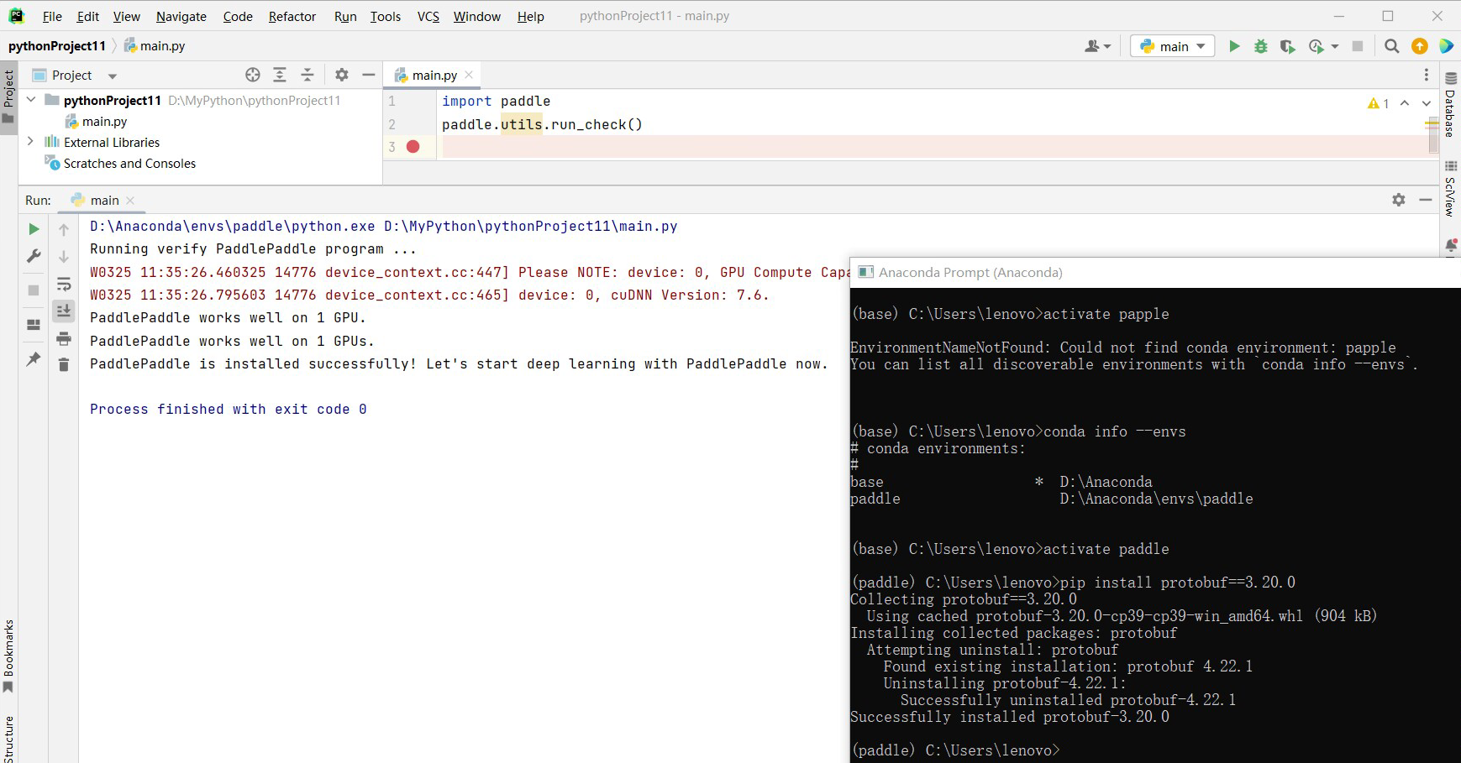Image resolution: width=1461 pixels, height=763 pixels.
Task: Click the Print icon in Run console
Action: (64, 338)
